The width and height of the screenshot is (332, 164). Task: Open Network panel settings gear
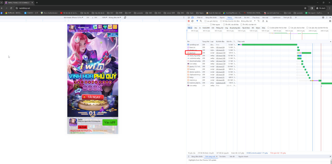click(330, 21)
